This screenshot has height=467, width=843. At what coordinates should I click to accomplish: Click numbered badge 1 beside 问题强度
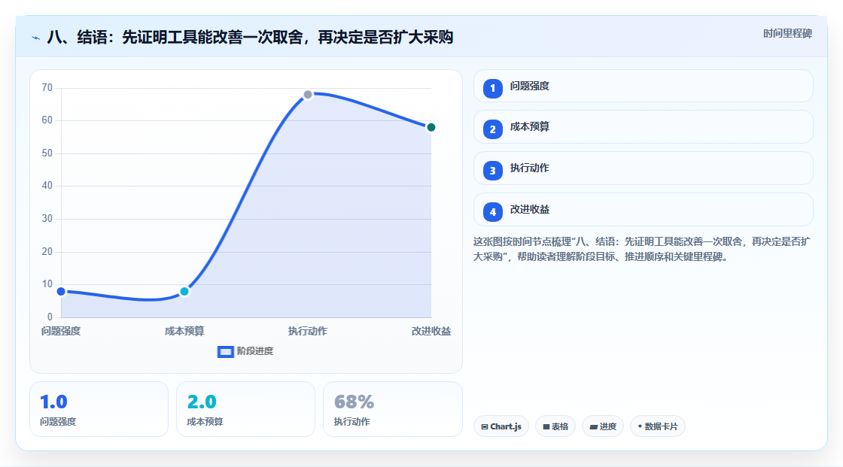(x=492, y=89)
